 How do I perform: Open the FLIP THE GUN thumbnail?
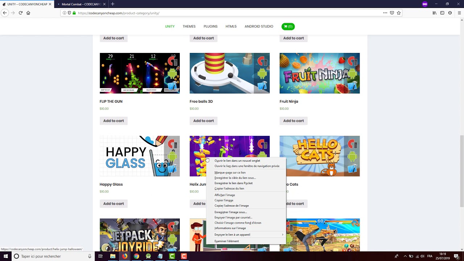[140, 73]
